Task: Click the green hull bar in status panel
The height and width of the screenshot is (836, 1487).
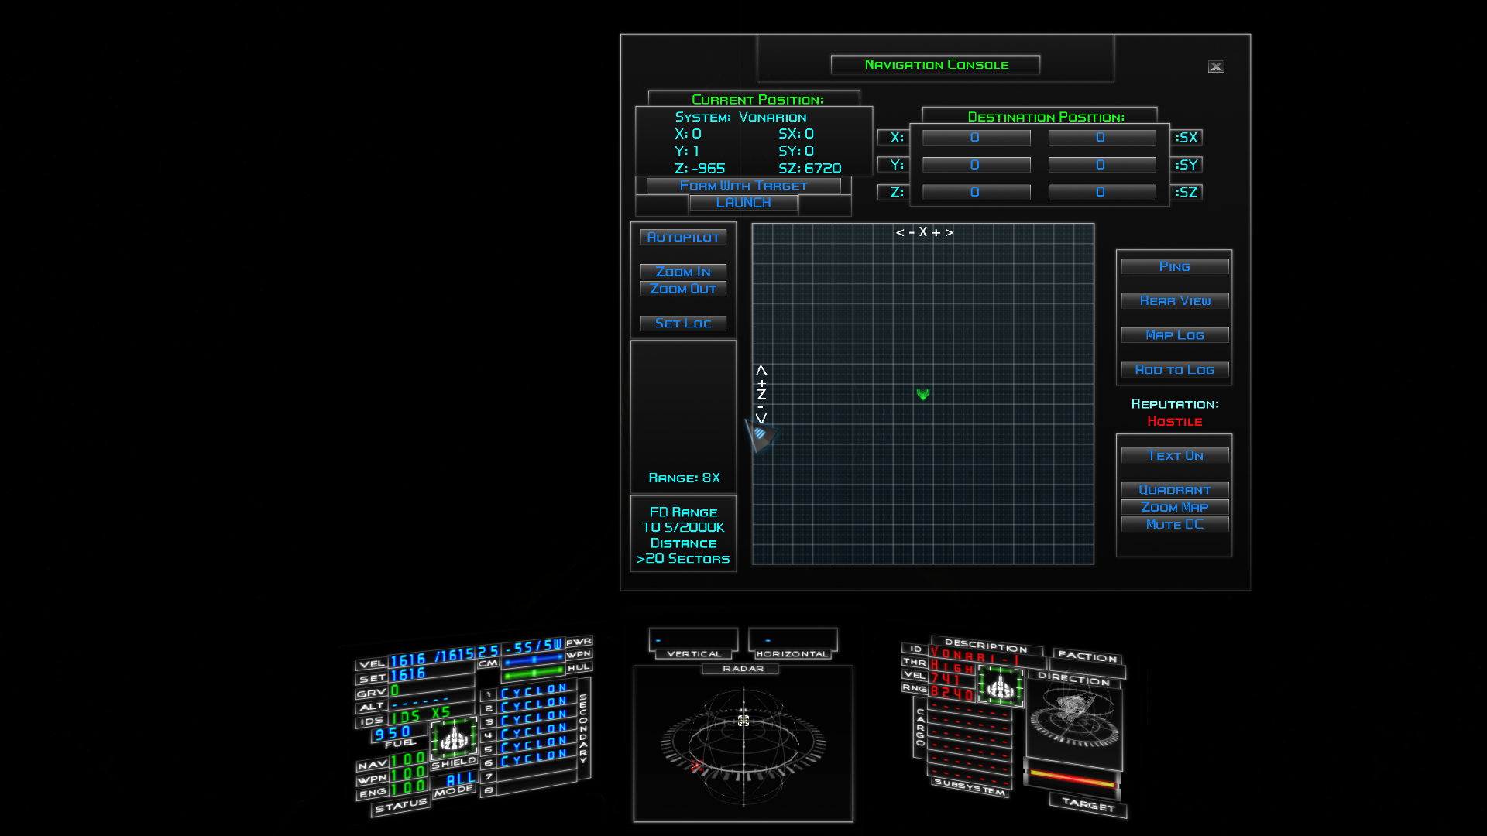Action: click(533, 673)
